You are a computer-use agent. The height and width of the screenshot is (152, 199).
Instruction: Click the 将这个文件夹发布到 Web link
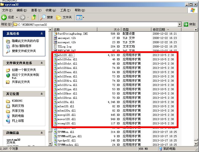[25, 76]
